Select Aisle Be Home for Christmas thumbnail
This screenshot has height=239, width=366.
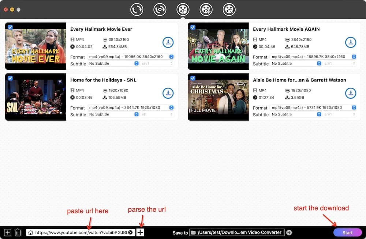click(218, 97)
